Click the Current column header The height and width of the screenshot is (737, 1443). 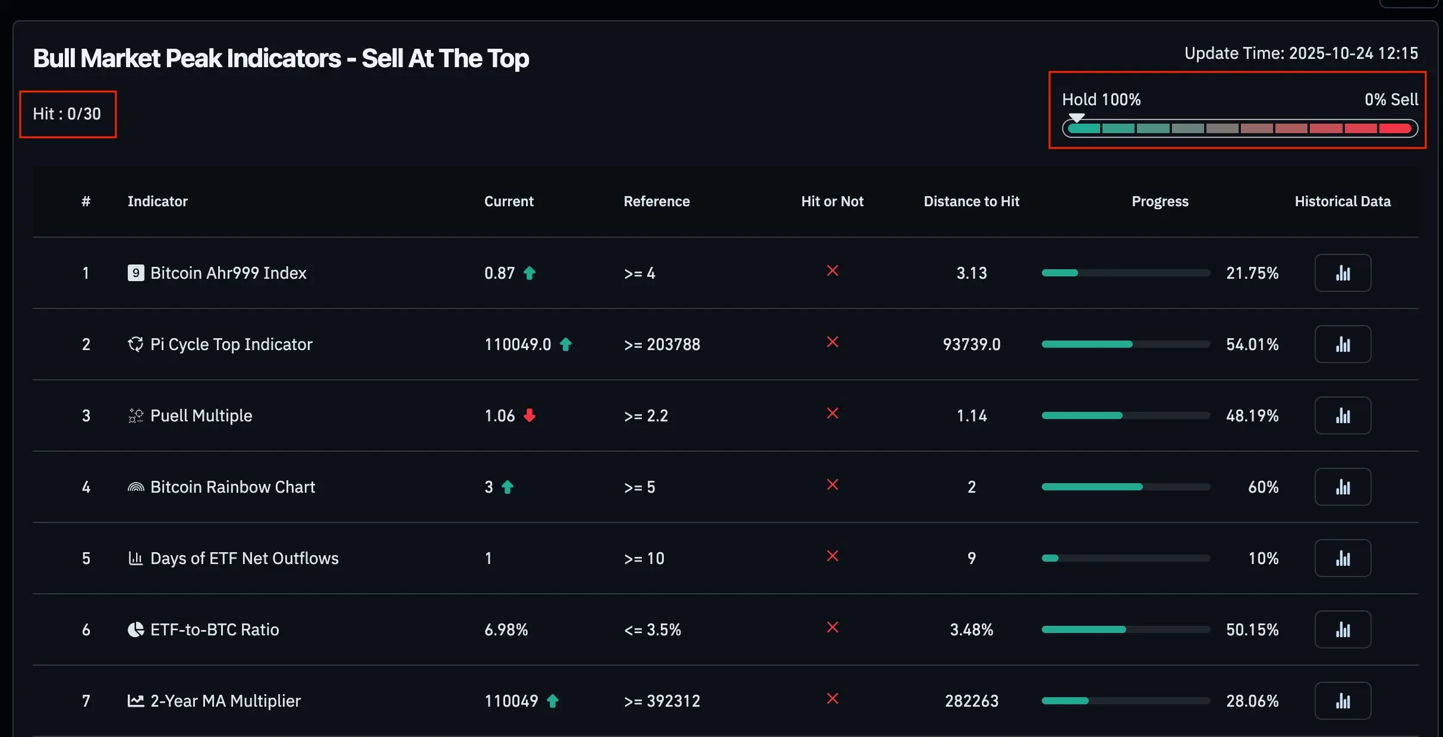tap(509, 201)
